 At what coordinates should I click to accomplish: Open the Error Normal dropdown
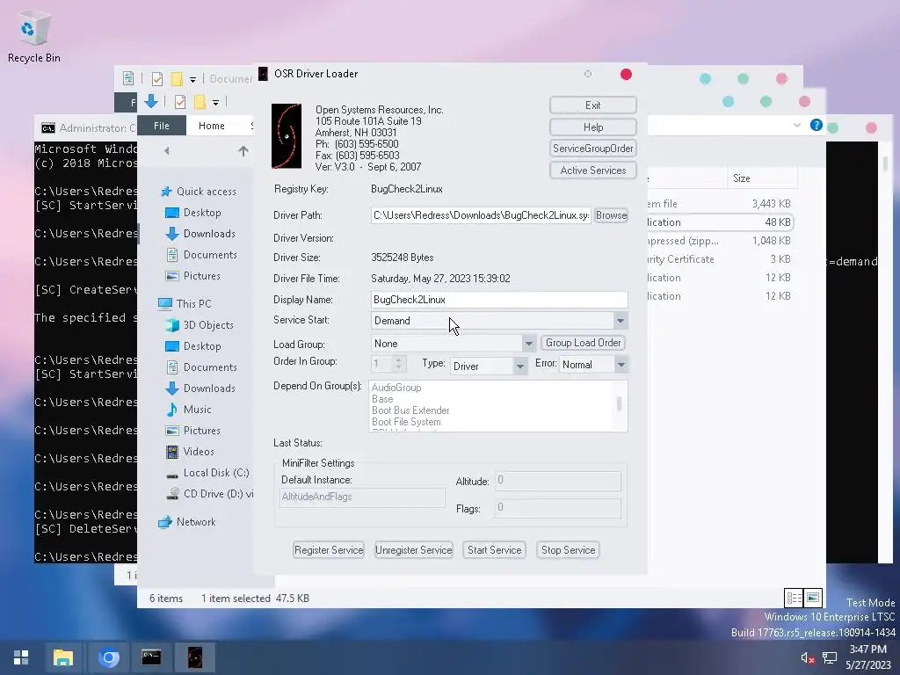(621, 365)
